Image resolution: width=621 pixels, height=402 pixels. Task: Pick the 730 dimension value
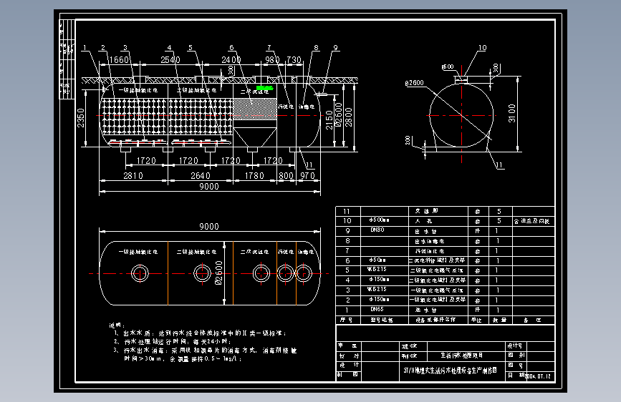(294, 60)
